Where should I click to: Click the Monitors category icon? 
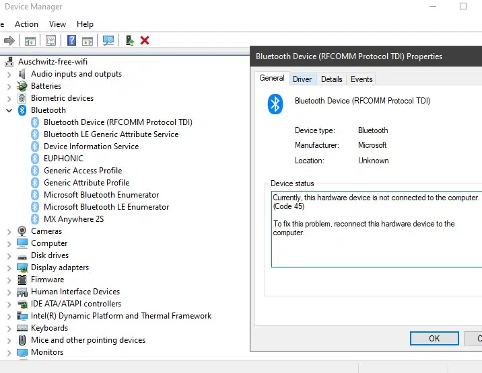22,352
